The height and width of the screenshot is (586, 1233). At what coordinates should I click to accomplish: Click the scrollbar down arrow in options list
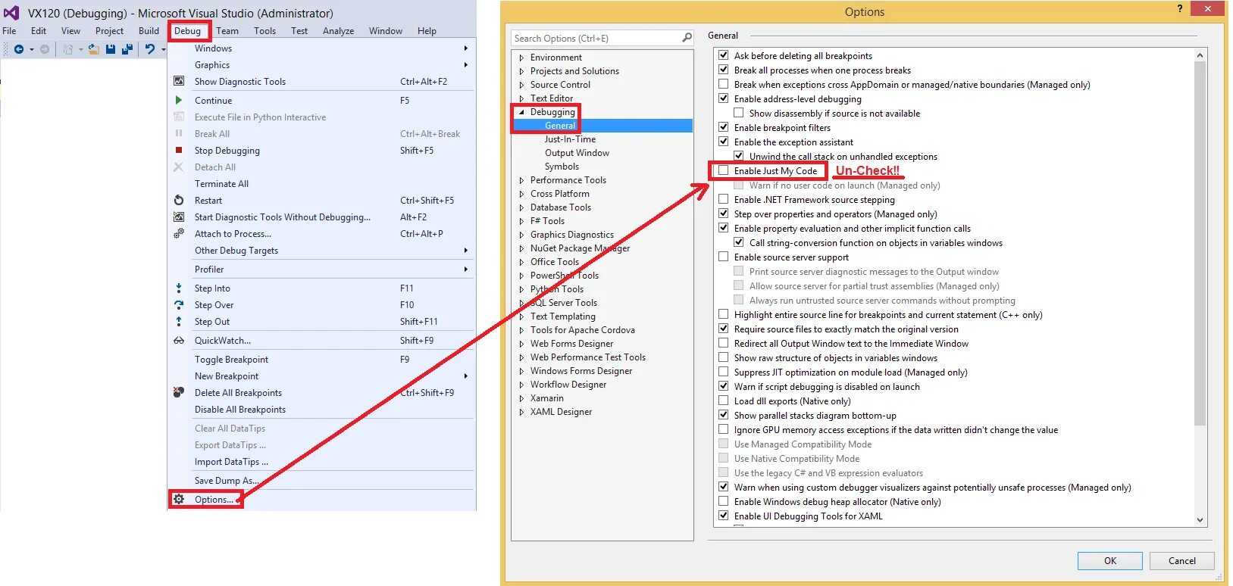click(1199, 519)
